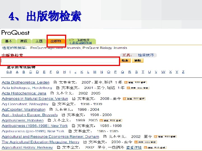Click full-text document icon for AgExporter
Viewport: 202px width, 151px height.
click(x=51, y=109)
